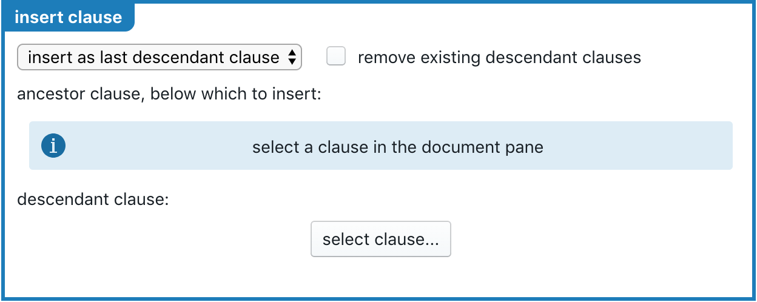Click 'select a clause in the document pane' message
The height and width of the screenshot is (302, 757).
coord(398,147)
